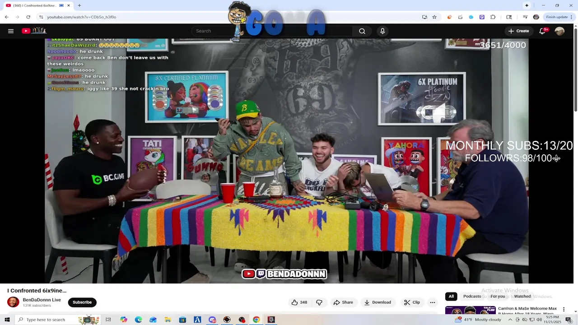Open the Extensions puzzle-piece menu
The width and height of the screenshot is (578, 325).
tap(493, 17)
